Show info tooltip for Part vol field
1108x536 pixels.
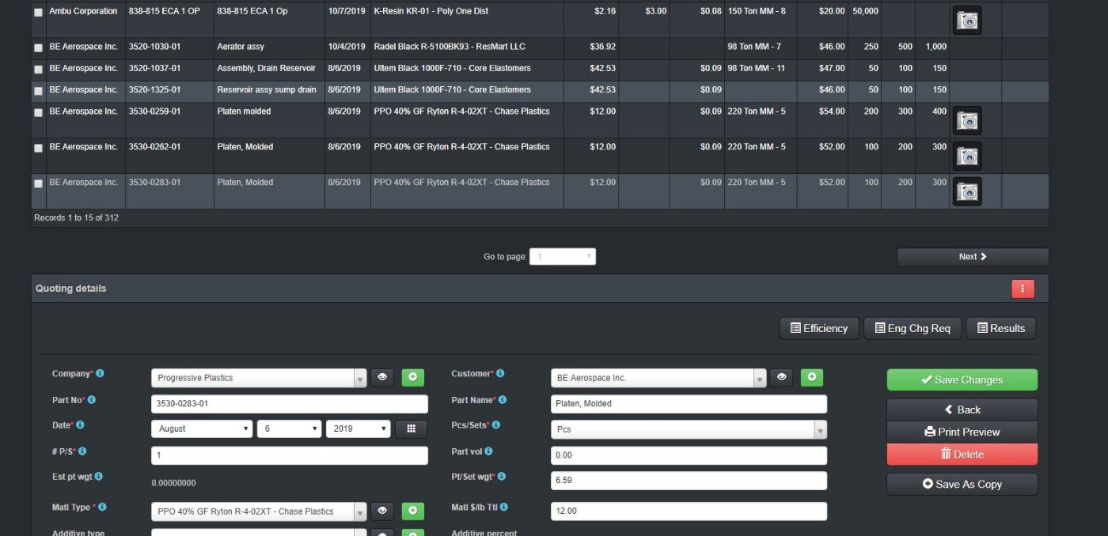(488, 451)
